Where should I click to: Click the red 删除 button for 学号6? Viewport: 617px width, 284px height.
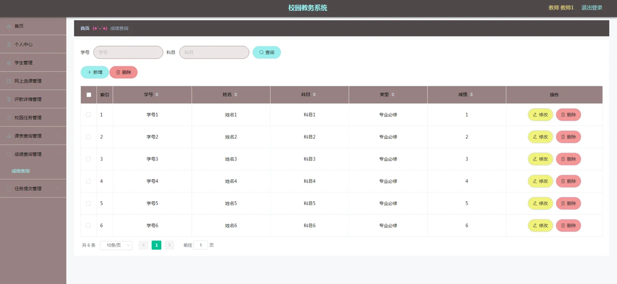tap(569, 226)
